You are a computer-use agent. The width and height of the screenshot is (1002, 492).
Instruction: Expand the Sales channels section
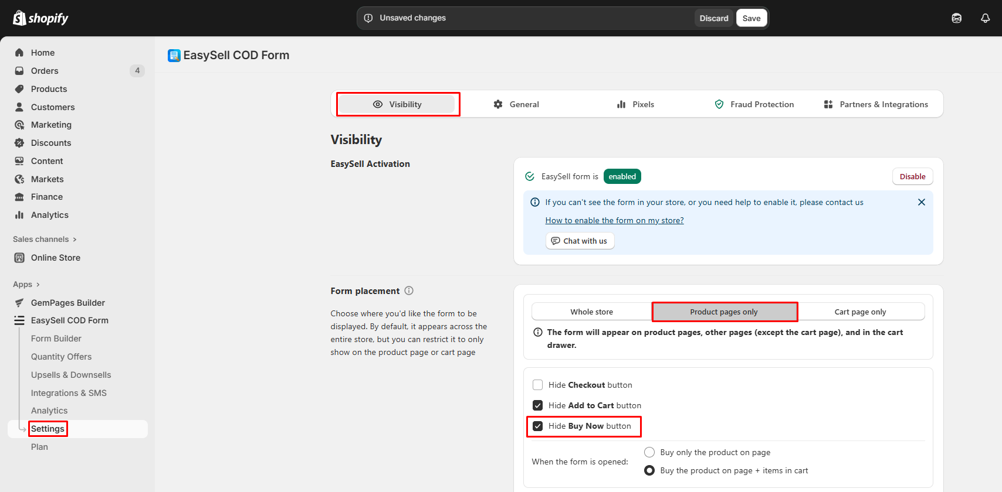click(45, 239)
